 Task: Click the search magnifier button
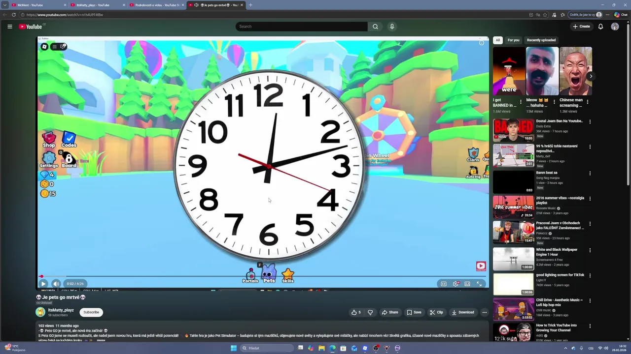[x=375, y=27]
